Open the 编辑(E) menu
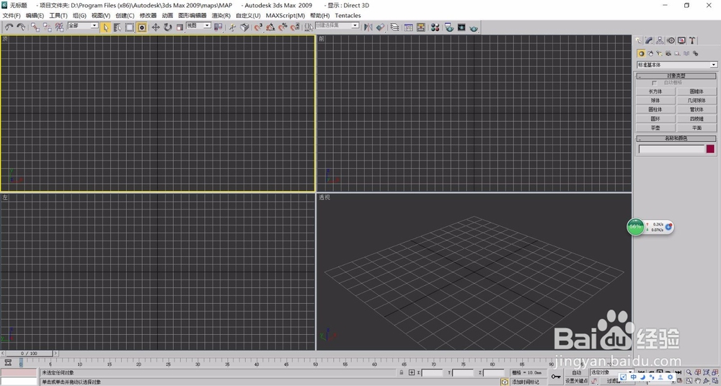721x386 pixels. tap(35, 16)
